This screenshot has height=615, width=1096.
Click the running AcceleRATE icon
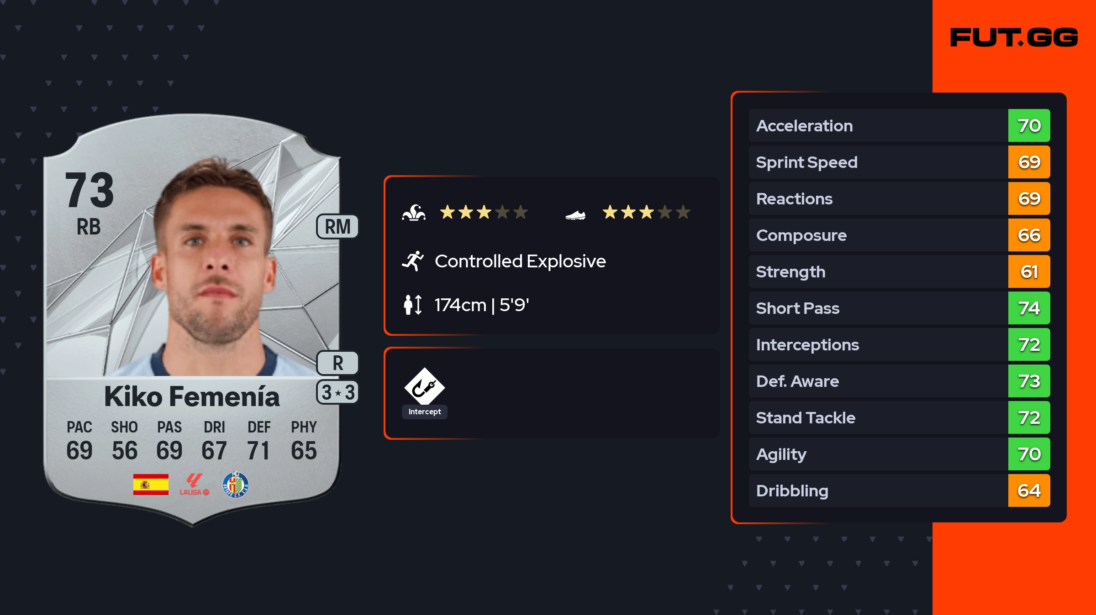pyautogui.click(x=413, y=261)
